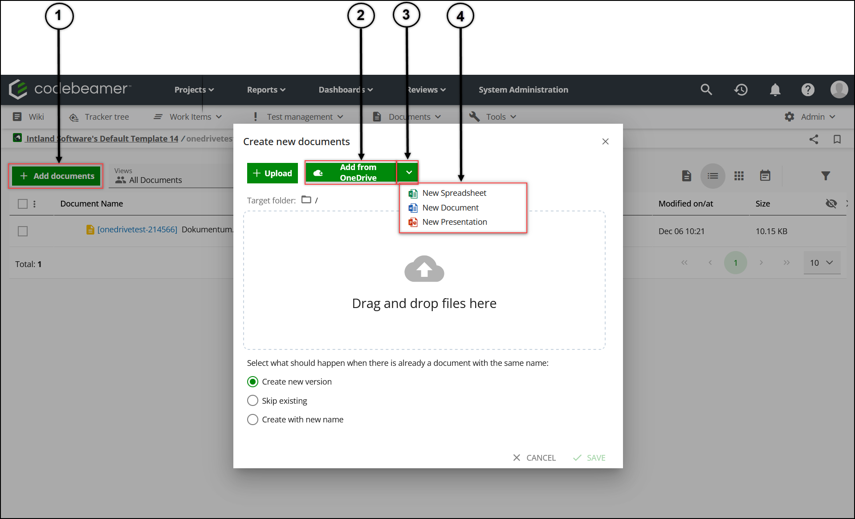
Task: Click the cloud upload icon
Action: [x=424, y=268]
